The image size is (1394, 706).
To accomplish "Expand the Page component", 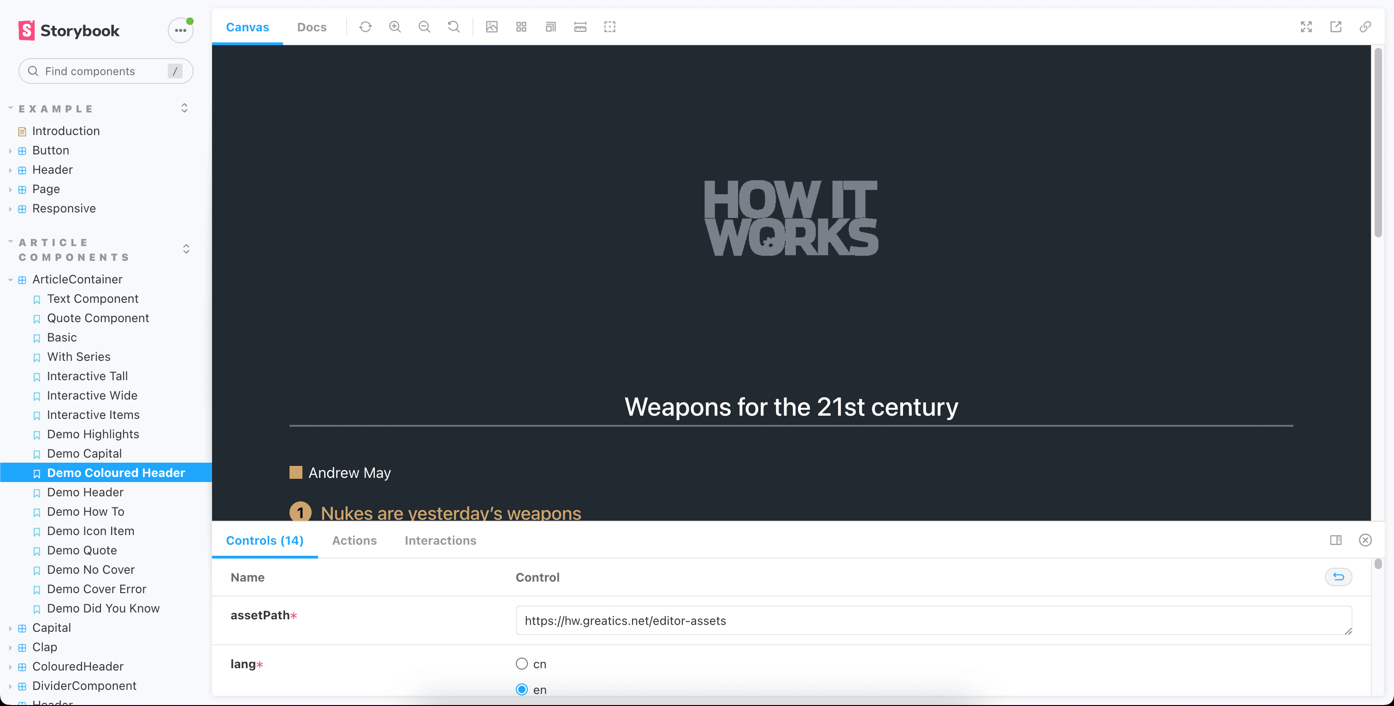I will (46, 189).
